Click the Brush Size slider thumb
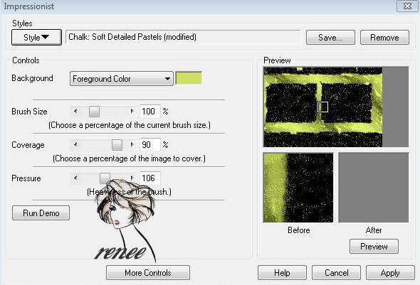Viewport: 420px width, 285px height. (x=94, y=112)
